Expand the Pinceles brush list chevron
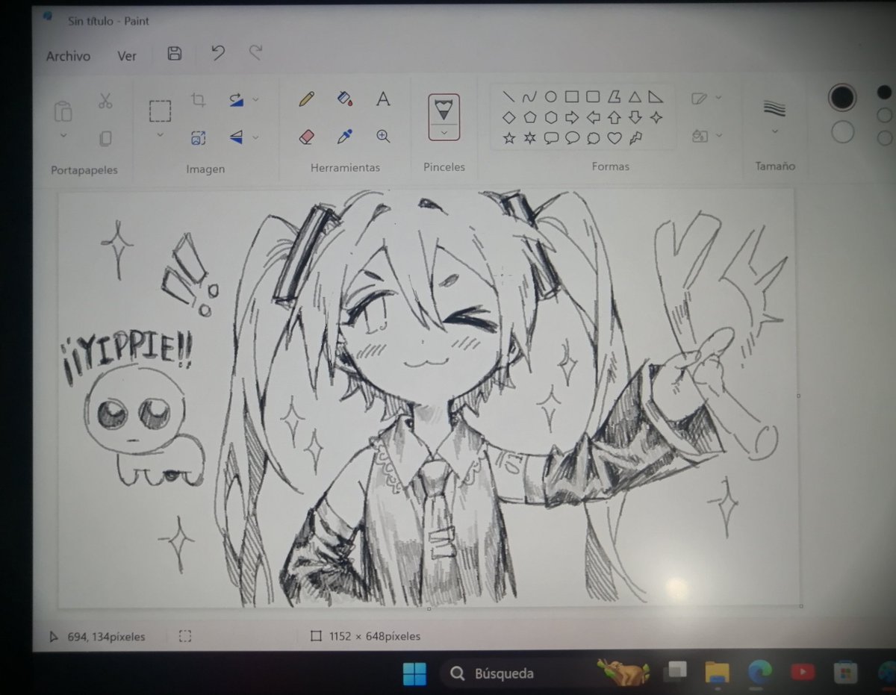Viewport: 896px width, 695px height. point(444,132)
